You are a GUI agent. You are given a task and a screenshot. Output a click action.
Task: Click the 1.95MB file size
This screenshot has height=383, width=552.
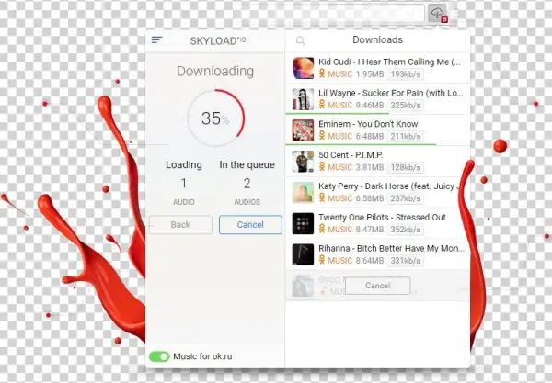(x=370, y=74)
